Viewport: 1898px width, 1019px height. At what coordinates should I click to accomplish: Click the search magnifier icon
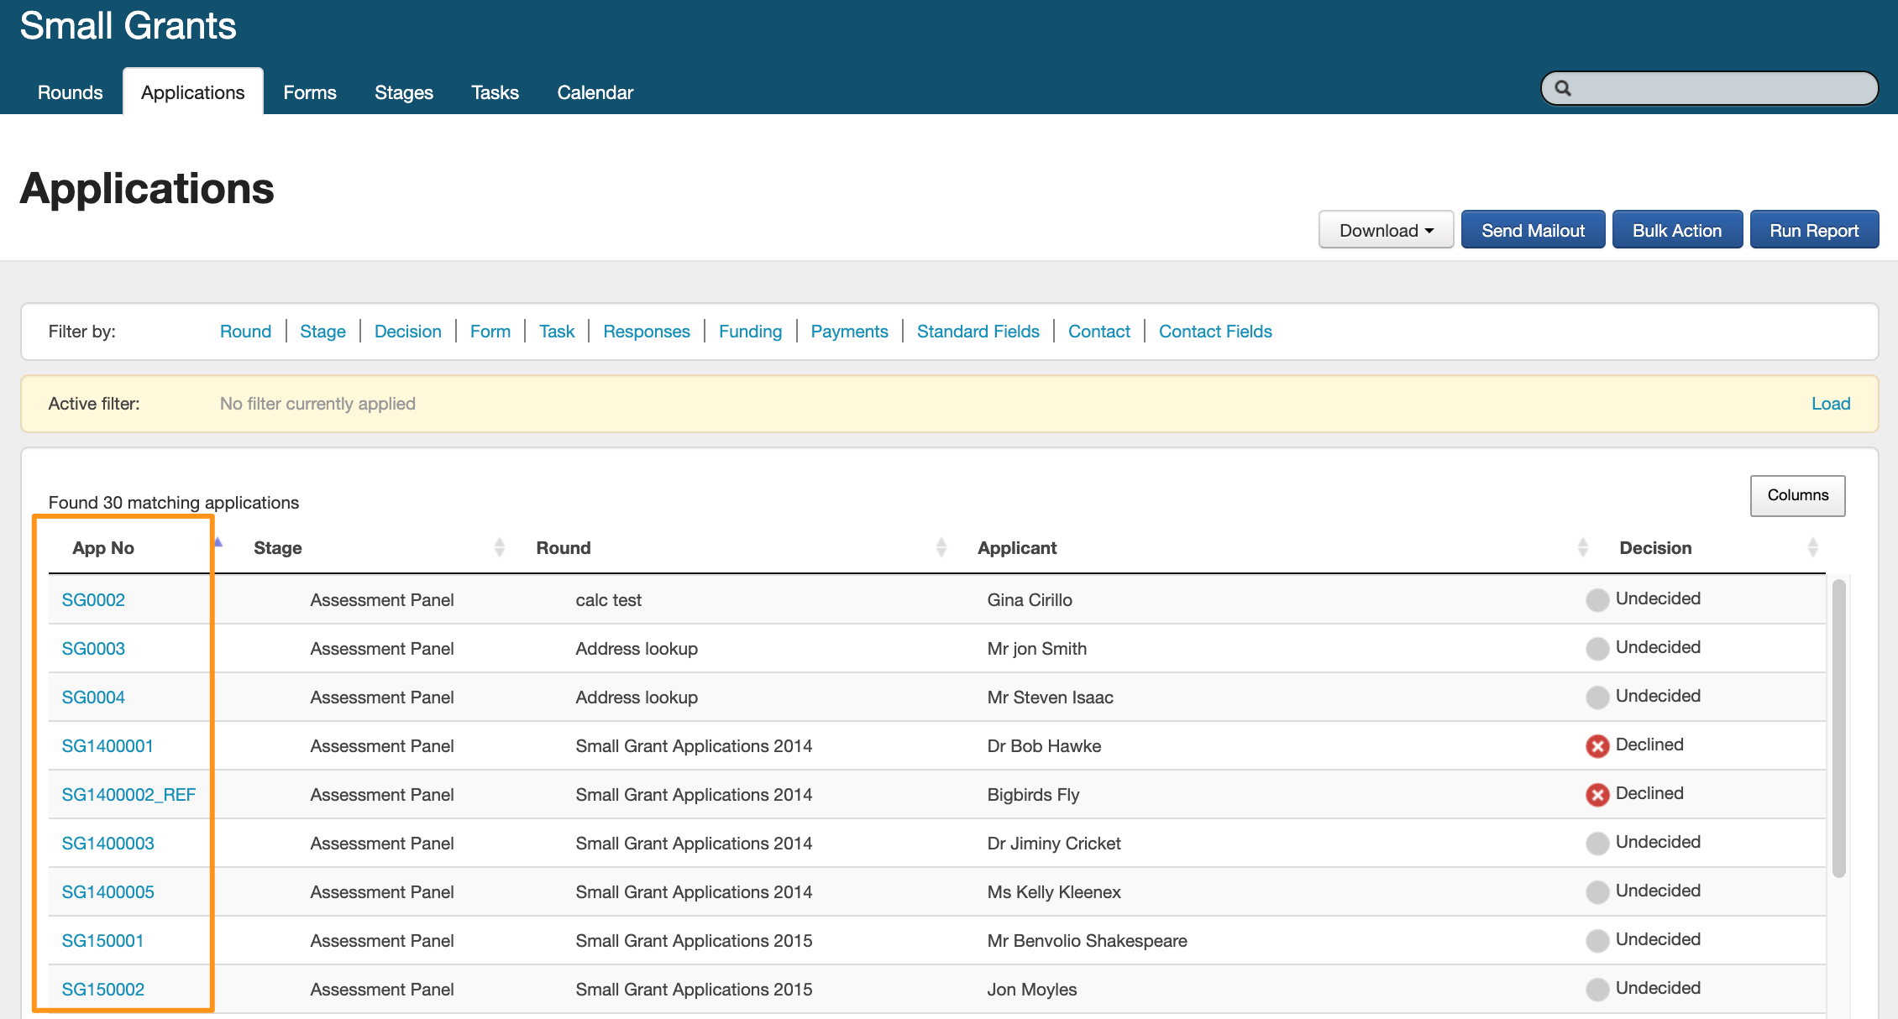[1562, 88]
